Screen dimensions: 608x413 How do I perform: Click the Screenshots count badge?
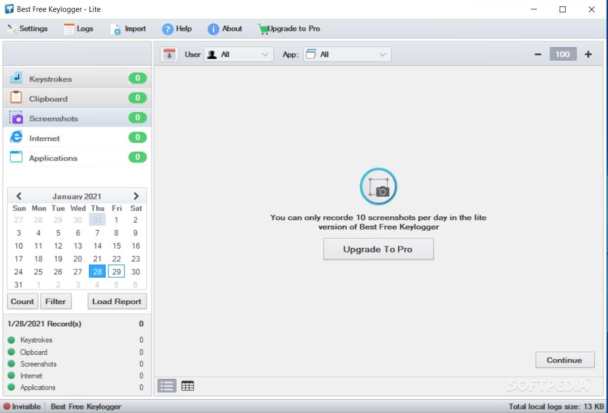coord(138,118)
